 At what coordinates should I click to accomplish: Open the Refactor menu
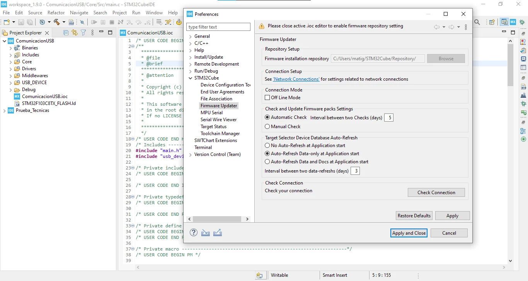(56, 12)
